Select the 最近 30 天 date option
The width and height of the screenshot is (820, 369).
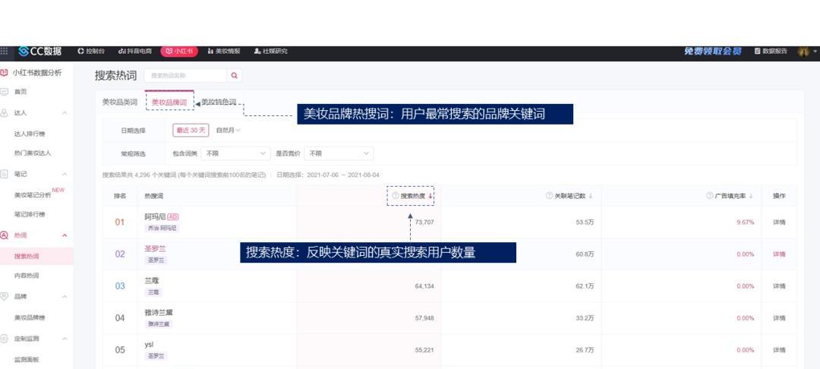click(x=191, y=130)
